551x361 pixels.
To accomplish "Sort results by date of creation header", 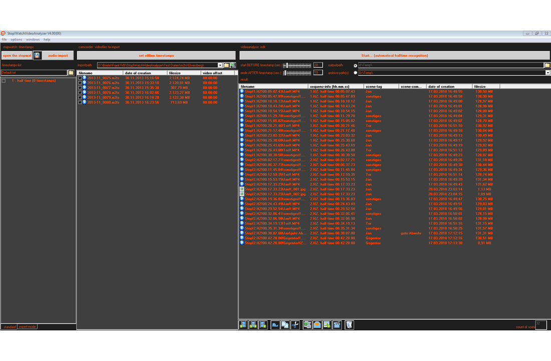I will 449,87.
